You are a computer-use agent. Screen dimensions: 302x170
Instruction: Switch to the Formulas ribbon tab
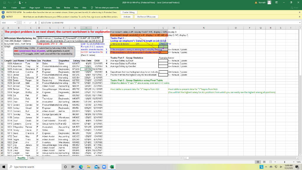tap(48, 7)
